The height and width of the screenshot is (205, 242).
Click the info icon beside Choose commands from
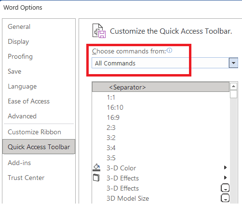click(x=169, y=51)
